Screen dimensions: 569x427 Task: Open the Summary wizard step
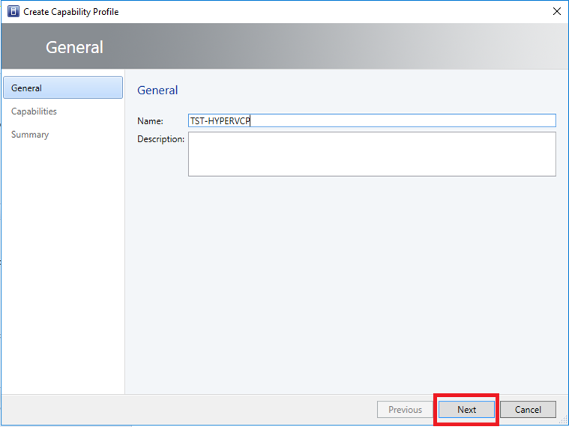[30, 135]
